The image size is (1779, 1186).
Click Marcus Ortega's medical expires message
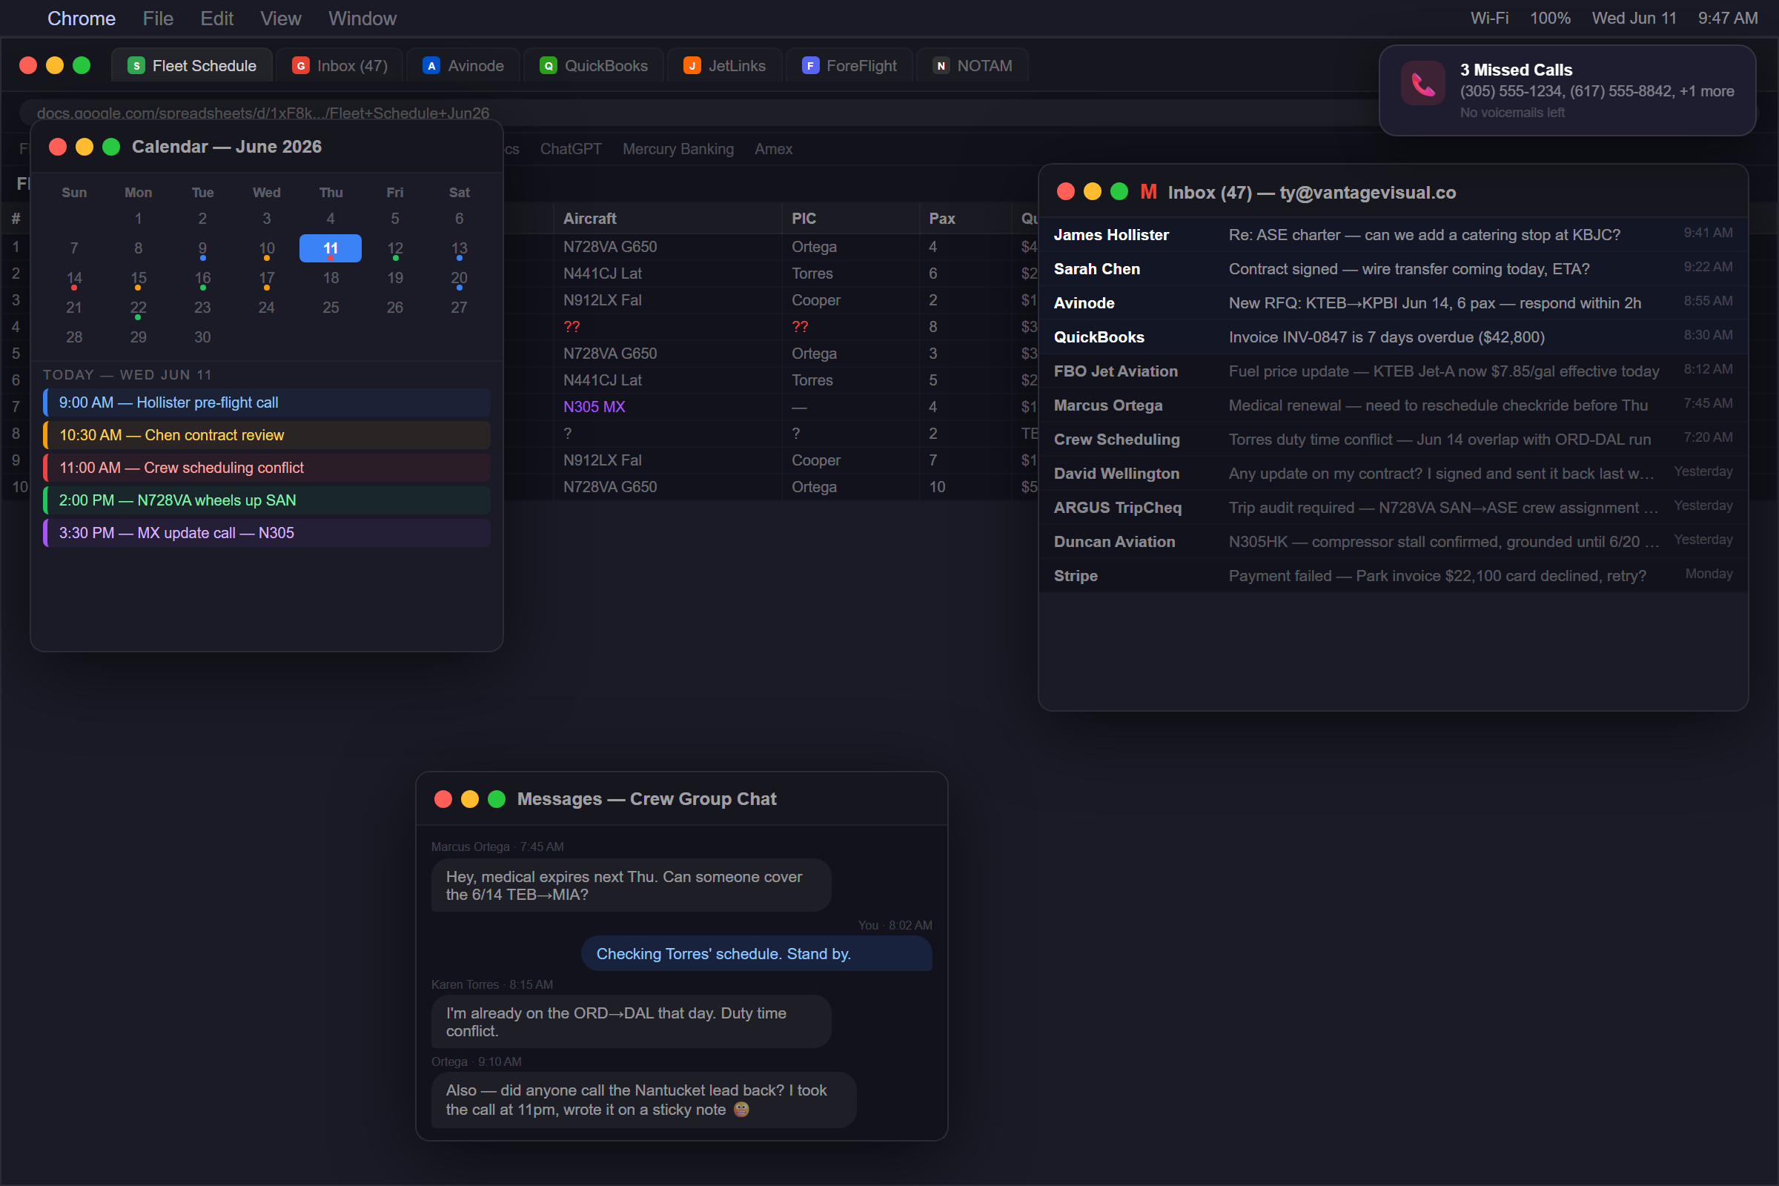tap(631, 885)
